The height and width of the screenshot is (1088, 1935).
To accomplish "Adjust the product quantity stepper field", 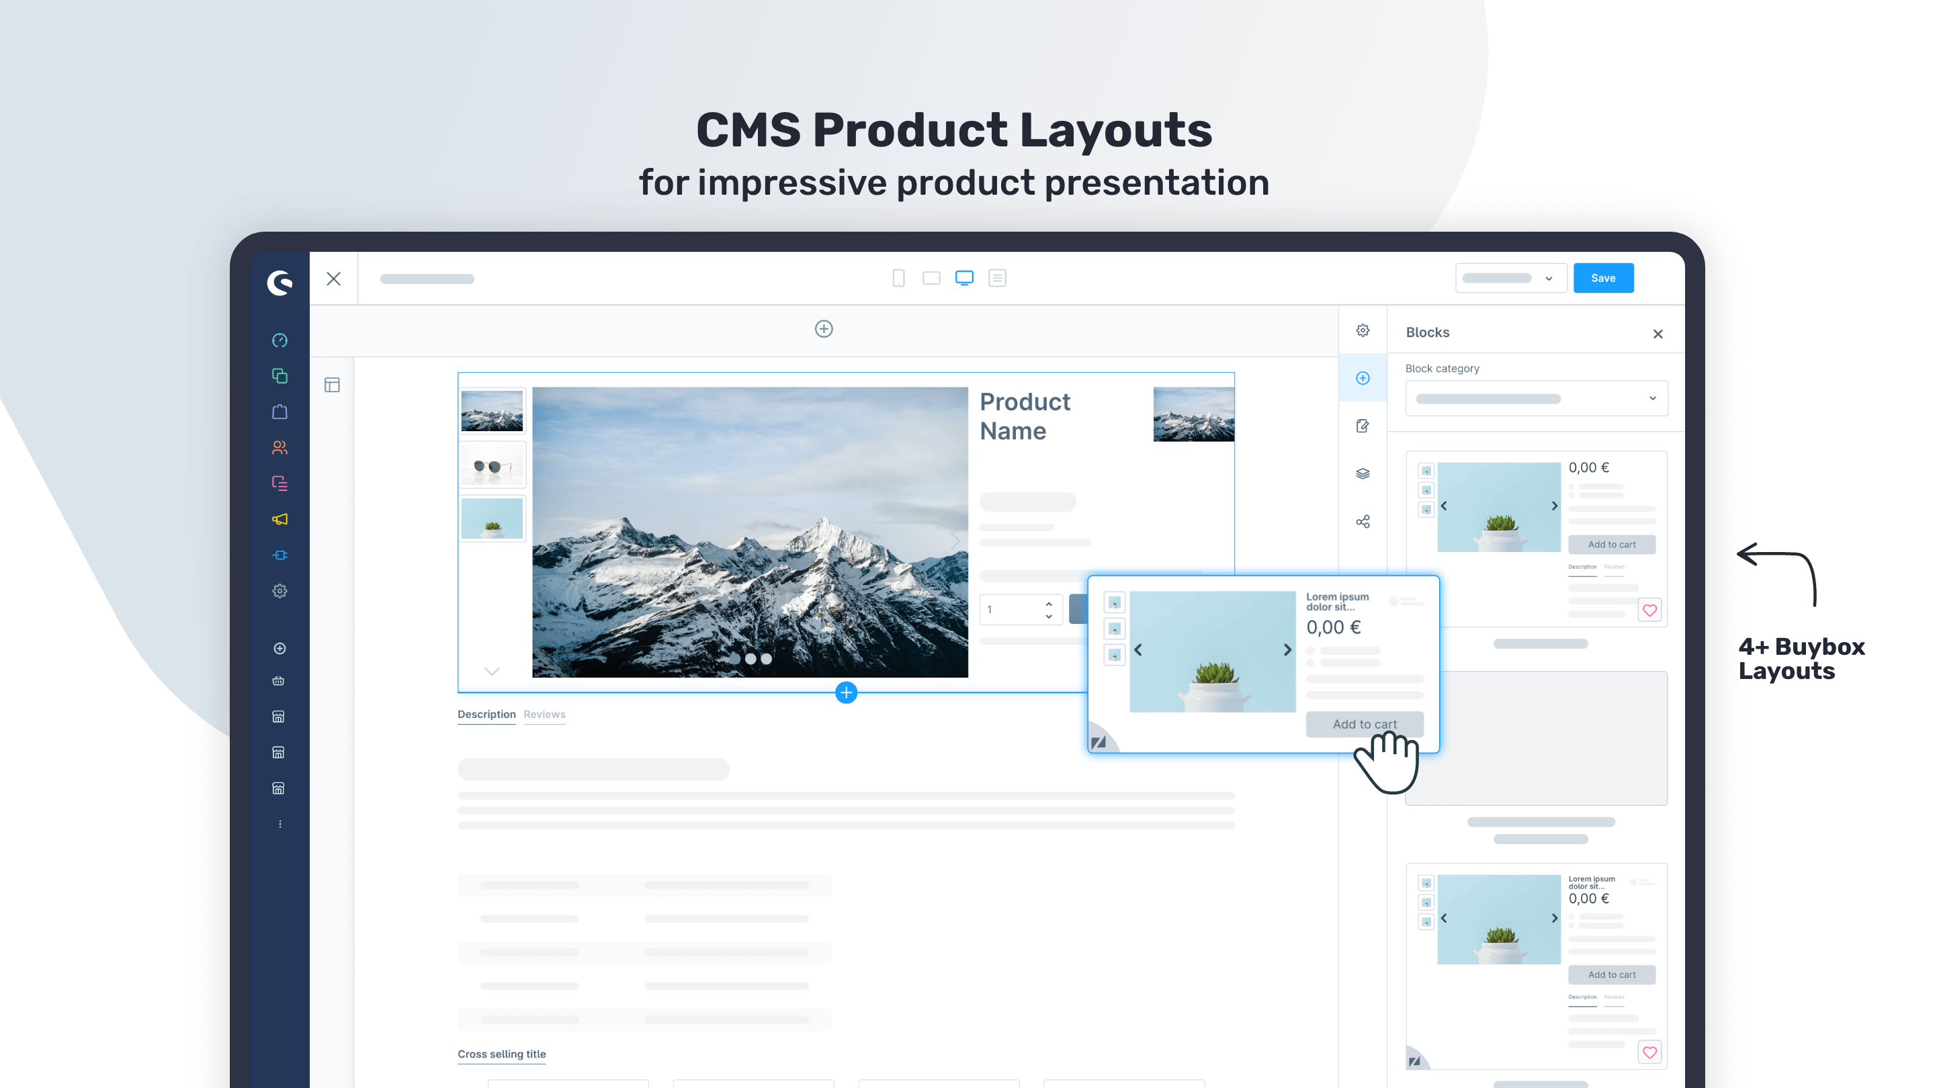I will (1022, 610).
